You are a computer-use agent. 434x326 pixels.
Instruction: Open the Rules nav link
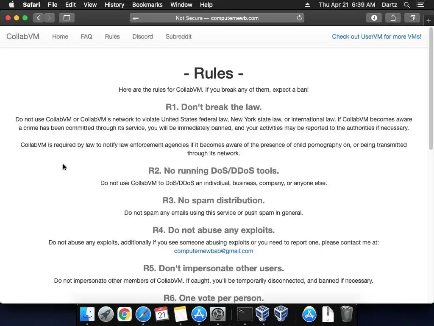[112, 37]
